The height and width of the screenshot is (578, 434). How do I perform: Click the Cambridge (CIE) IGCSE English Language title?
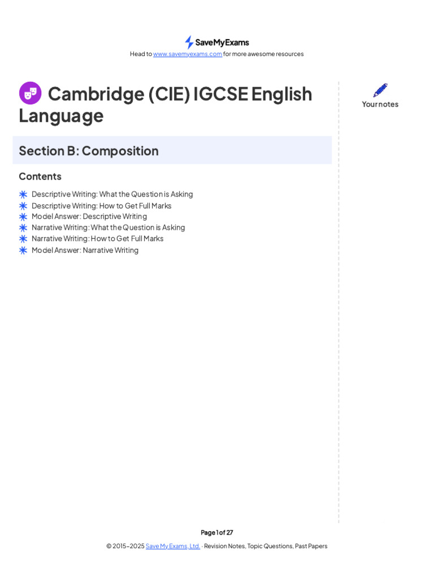click(x=166, y=104)
